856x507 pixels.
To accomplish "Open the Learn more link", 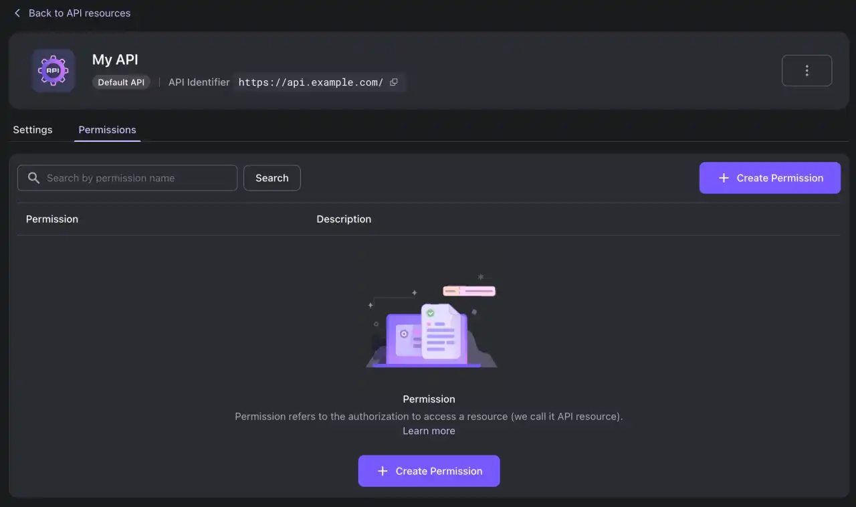I will (x=429, y=431).
